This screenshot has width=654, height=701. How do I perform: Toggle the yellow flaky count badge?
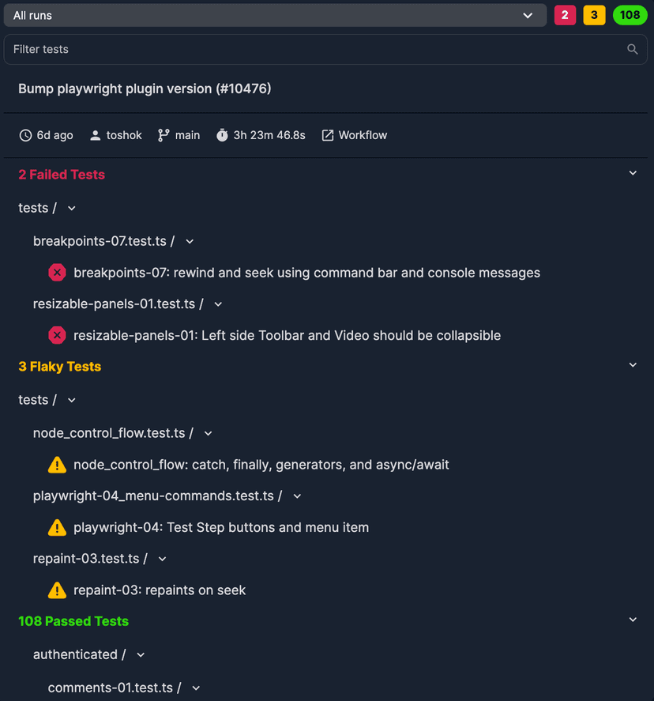(594, 15)
